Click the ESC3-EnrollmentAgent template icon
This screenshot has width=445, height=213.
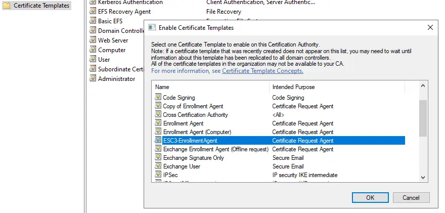[x=158, y=141]
